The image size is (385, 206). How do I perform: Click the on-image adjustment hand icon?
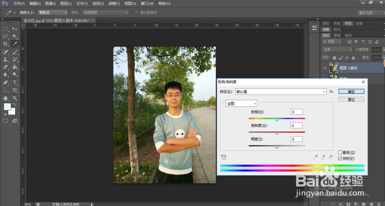[224, 157]
